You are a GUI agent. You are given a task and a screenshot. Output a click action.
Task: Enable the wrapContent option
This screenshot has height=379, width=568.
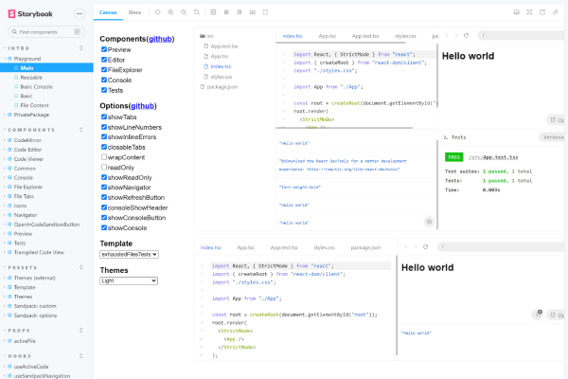[104, 157]
